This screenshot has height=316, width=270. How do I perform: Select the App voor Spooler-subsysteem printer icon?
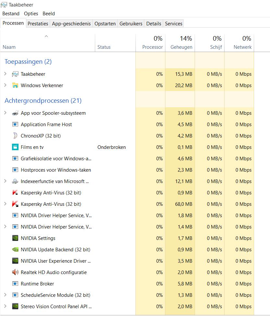(x=15, y=113)
